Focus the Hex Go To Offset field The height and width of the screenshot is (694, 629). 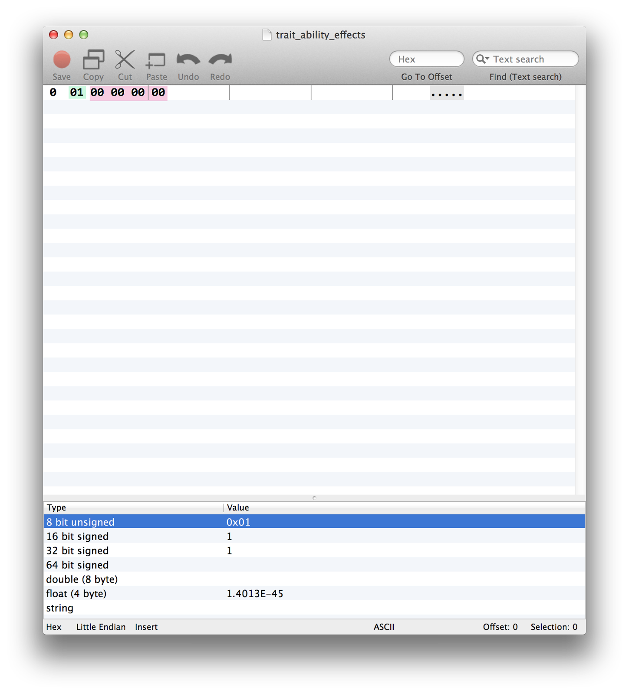427,59
